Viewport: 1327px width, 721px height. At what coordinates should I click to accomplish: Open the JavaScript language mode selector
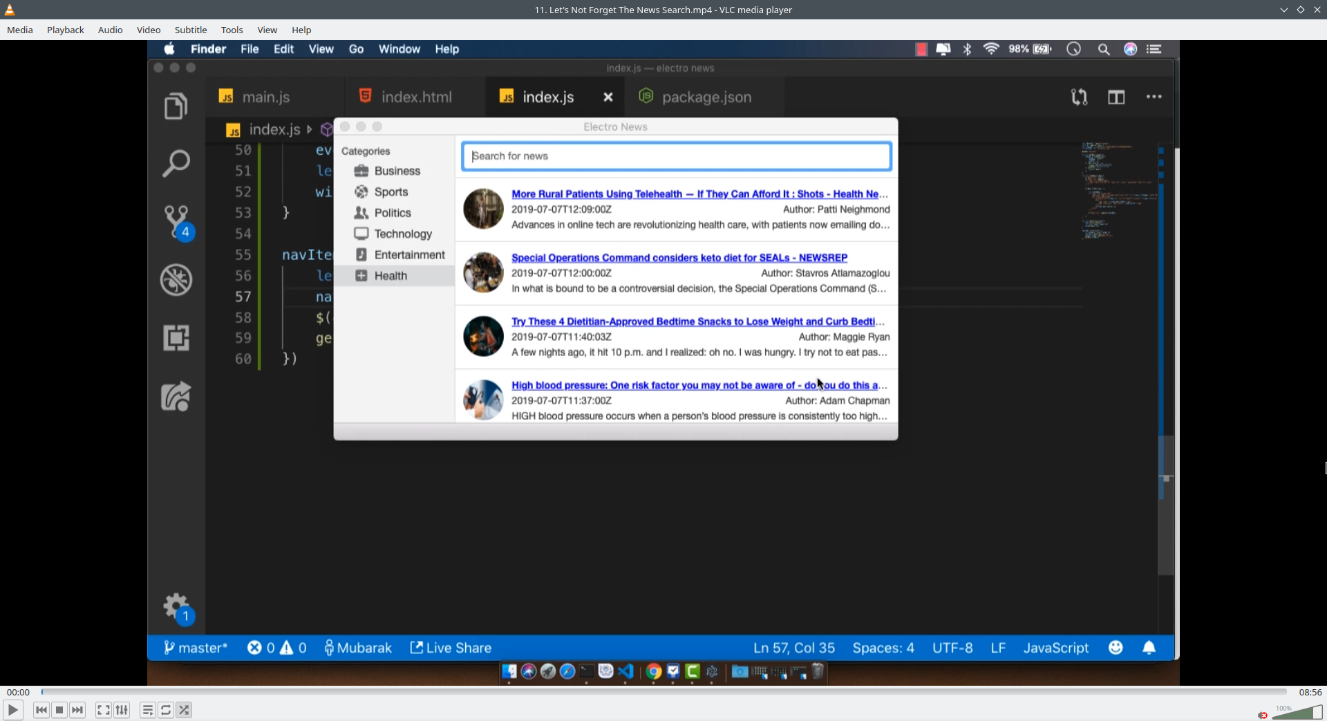coord(1056,648)
